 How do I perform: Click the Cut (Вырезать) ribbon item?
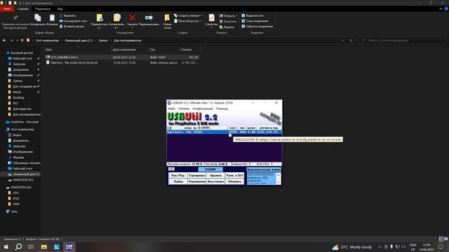[68, 15]
